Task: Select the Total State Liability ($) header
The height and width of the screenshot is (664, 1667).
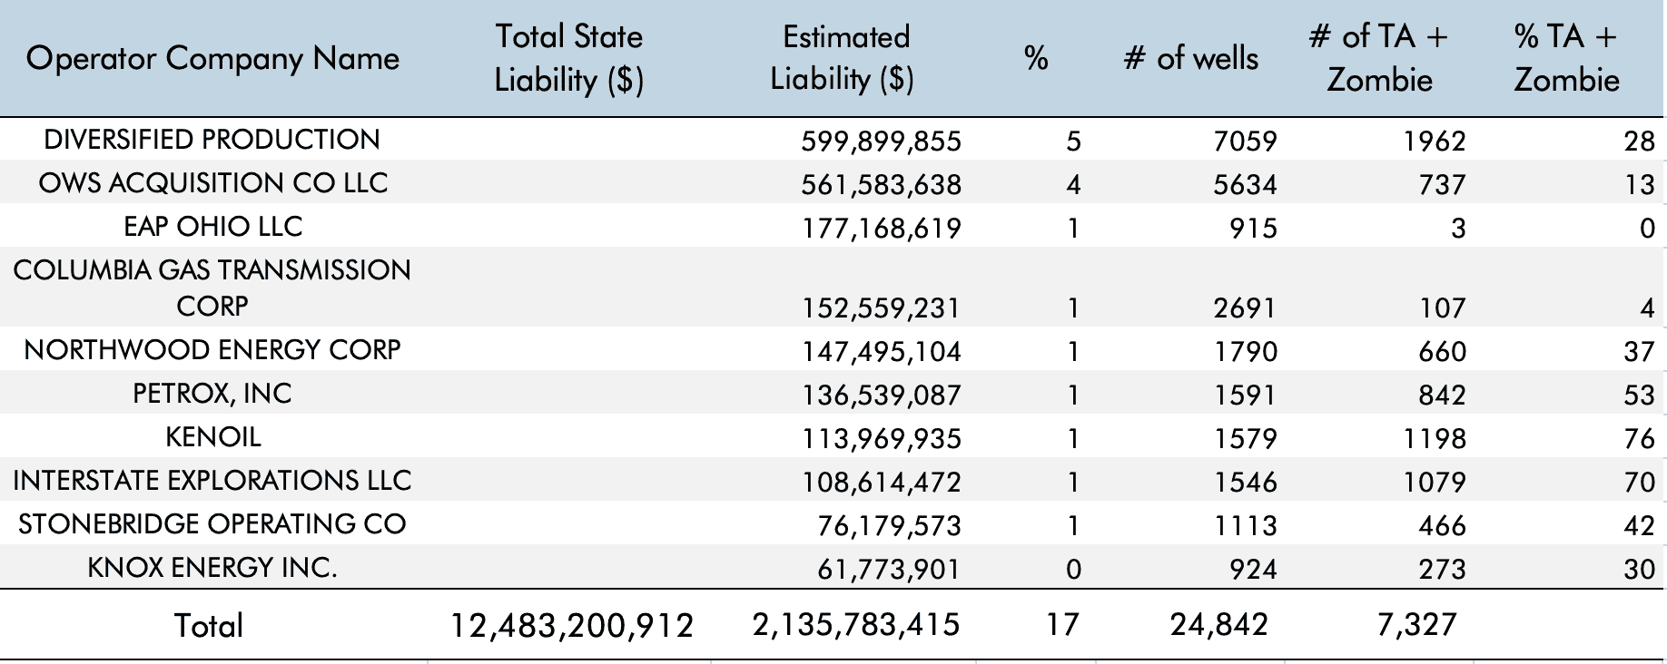Action: point(568,58)
